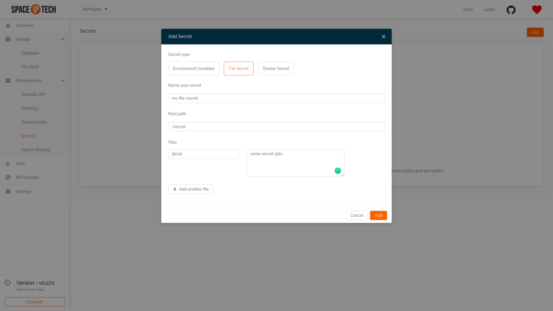Click the Microservices grid icon
This screenshot has height=311, width=553.
(7, 80)
